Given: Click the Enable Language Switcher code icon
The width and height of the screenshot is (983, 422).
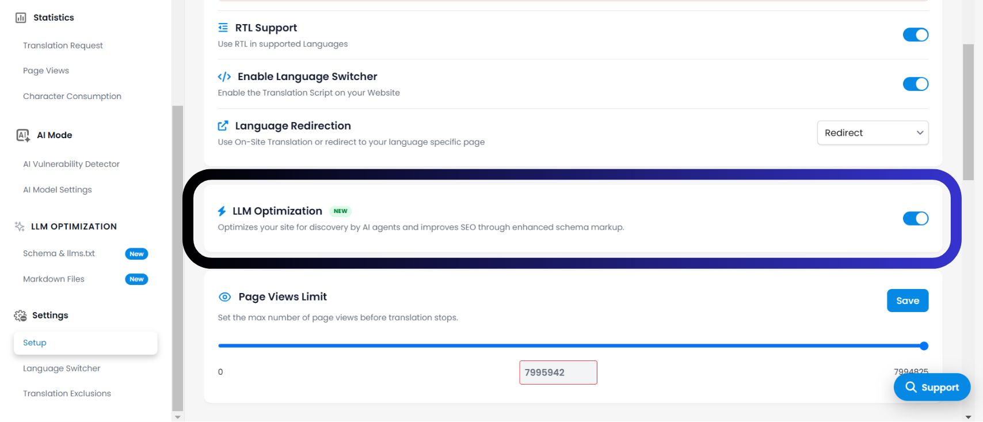Looking at the screenshot, I should coord(223,76).
